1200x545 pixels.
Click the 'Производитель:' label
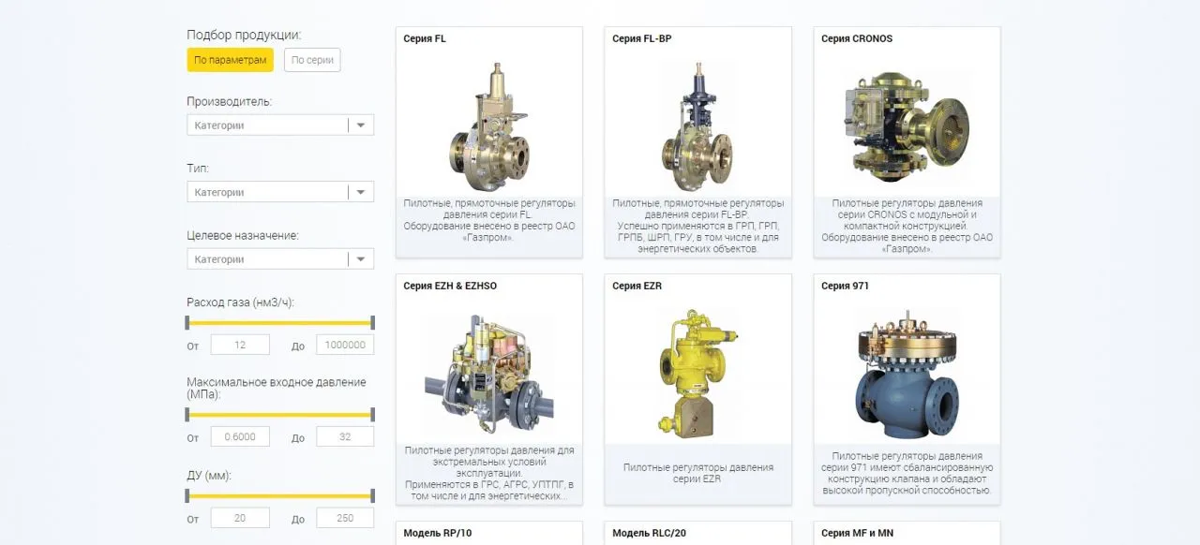tap(230, 101)
